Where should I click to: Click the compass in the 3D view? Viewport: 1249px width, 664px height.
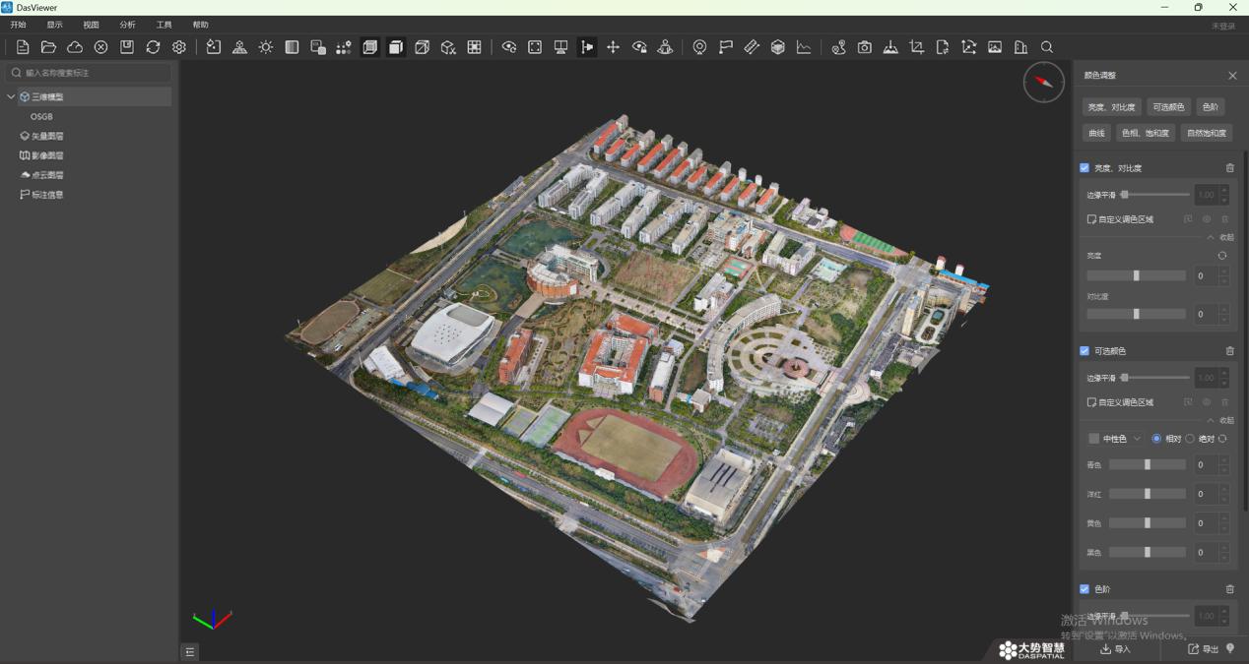click(x=1044, y=83)
